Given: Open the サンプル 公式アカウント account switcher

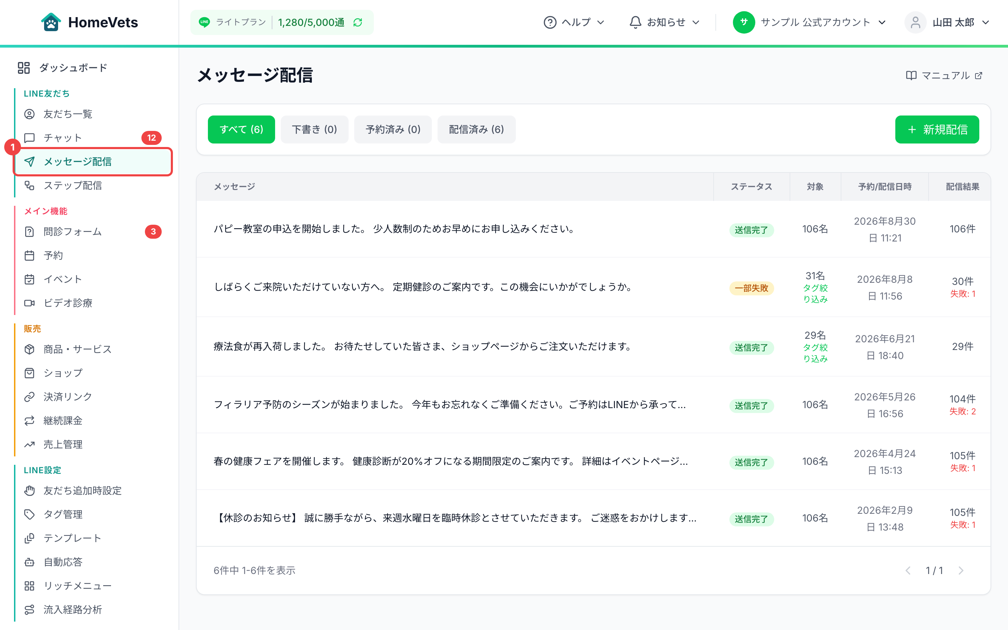Looking at the screenshot, I should pyautogui.click(x=809, y=22).
